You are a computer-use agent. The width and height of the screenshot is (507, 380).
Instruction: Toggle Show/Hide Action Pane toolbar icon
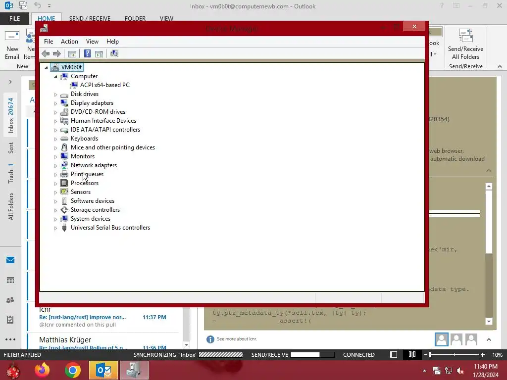[x=99, y=54]
